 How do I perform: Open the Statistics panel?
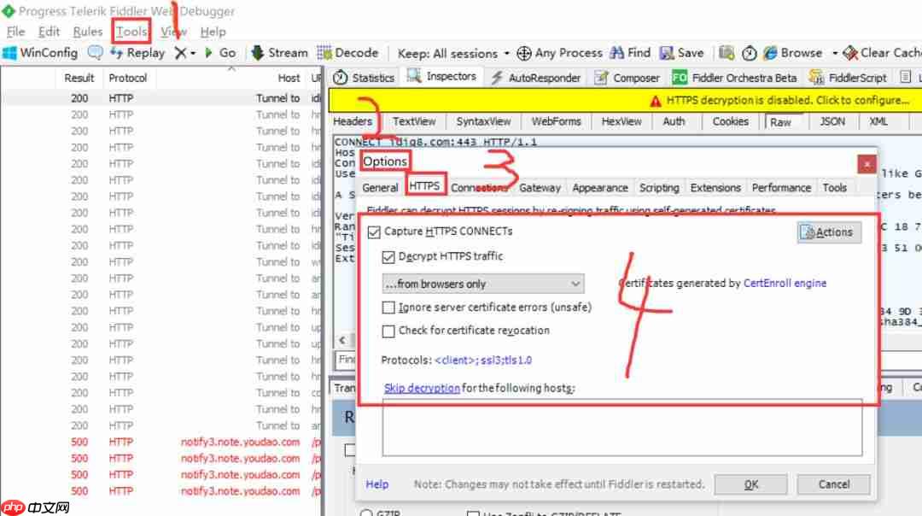pos(363,76)
